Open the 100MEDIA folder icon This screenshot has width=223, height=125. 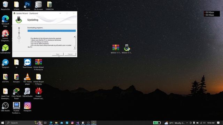pos(49,6)
